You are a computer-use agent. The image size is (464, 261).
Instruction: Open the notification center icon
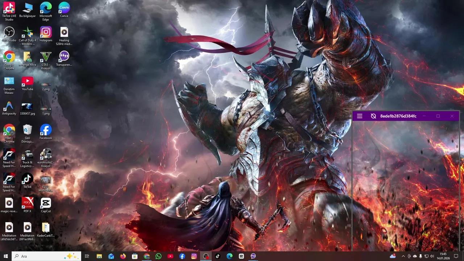(x=456, y=256)
